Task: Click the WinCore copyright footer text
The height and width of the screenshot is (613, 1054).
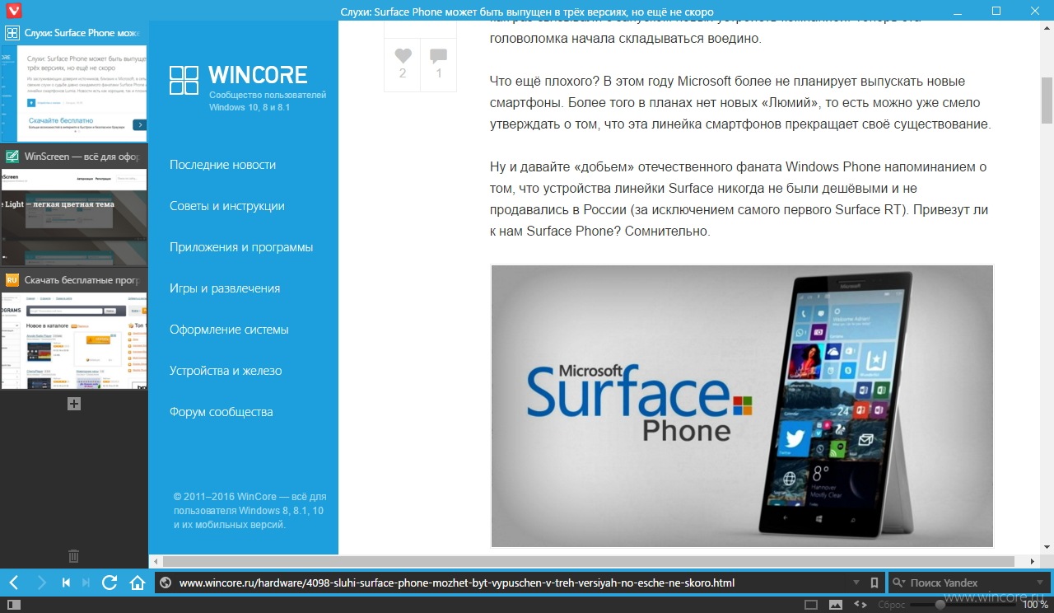Action: pyautogui.click(x=250, y=510)
